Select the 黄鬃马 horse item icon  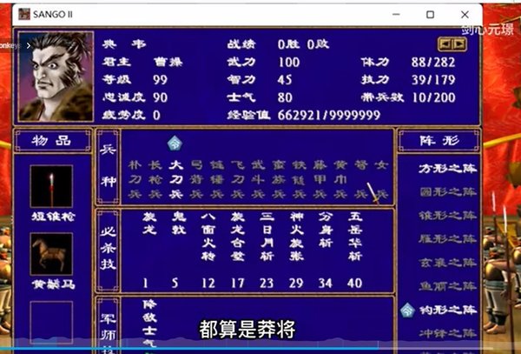51,254
